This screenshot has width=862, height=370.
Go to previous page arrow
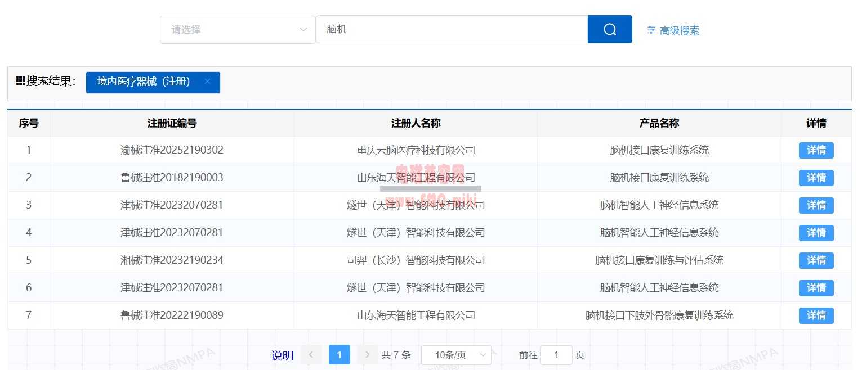pyautogui.click(x=311, y=355)
